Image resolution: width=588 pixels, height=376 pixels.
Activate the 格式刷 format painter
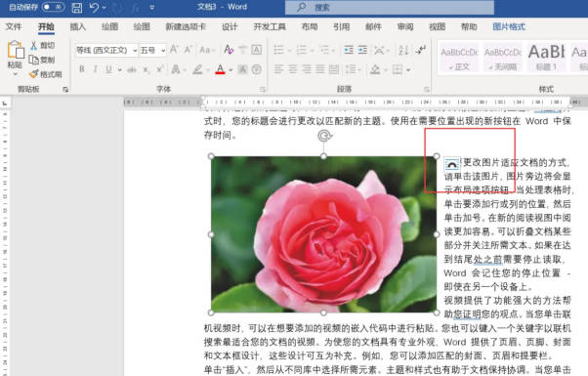46,74
